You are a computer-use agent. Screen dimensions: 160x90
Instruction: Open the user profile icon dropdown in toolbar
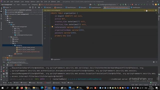click(x=90, y=4)
